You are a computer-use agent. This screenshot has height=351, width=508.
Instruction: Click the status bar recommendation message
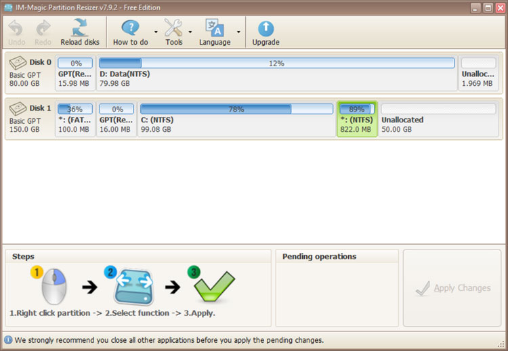coord(169,340)
